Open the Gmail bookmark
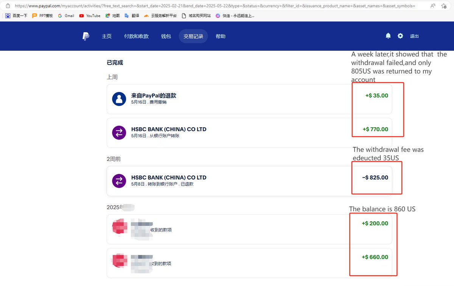This screenshot has width=454, height=286. coord(66,16)
